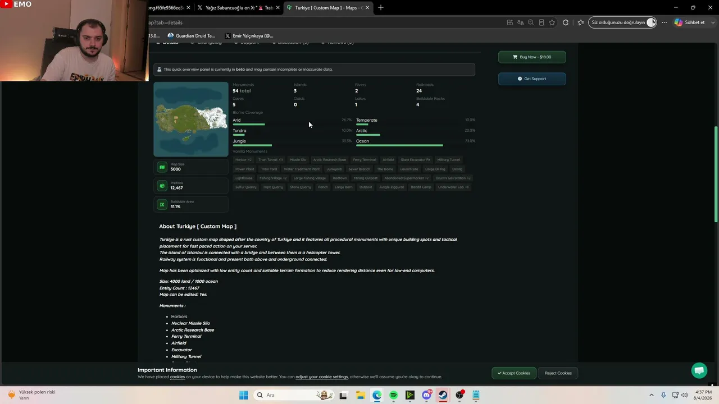719x404 pixels.
Task: Click the Prefabs cube icon
Action: (x=162, y=186)
